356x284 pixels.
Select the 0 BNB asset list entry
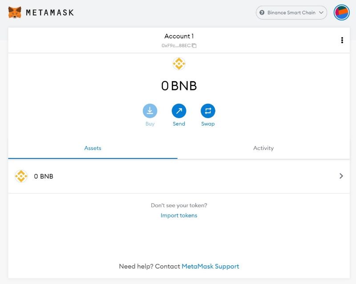click(x=44, y=176)
